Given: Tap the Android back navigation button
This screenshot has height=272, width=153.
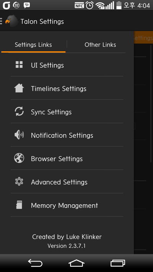Looking at the screenshot, I should [35, 263].
